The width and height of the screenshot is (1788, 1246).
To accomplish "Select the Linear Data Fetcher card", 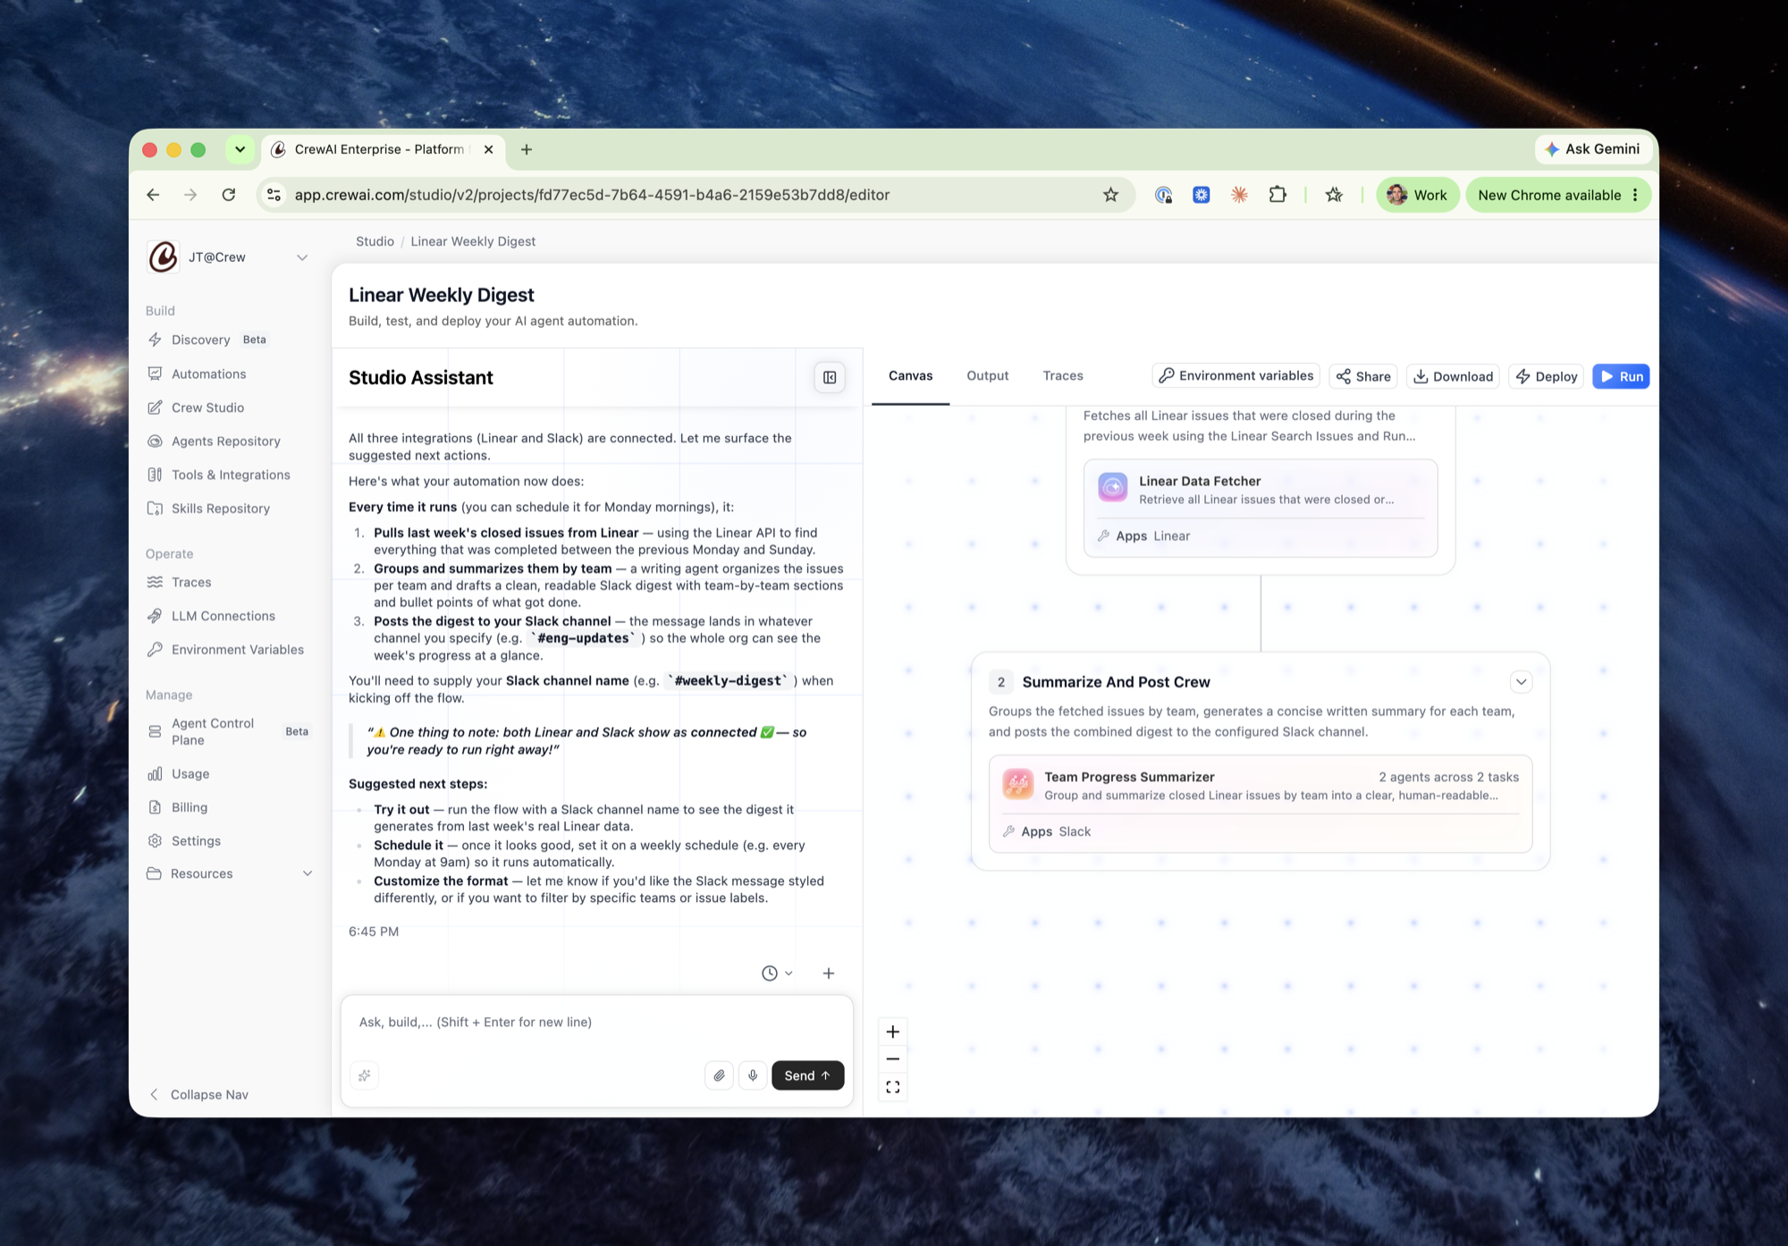I will click(1261, 508).
